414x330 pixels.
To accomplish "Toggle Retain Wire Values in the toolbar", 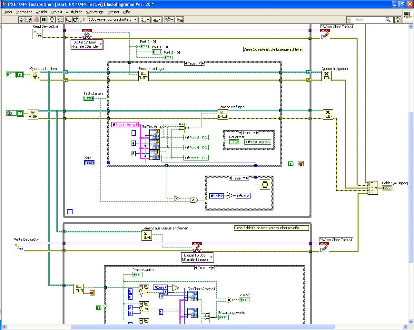I will 60,20.
